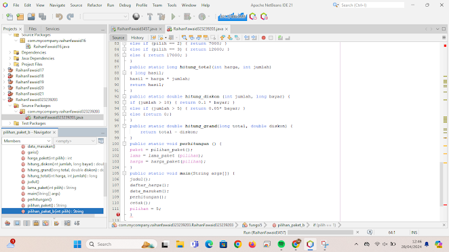Viewport: 449px width, 252px height.
Task: Click the New File toolbar icon
Action: point(9,17)
